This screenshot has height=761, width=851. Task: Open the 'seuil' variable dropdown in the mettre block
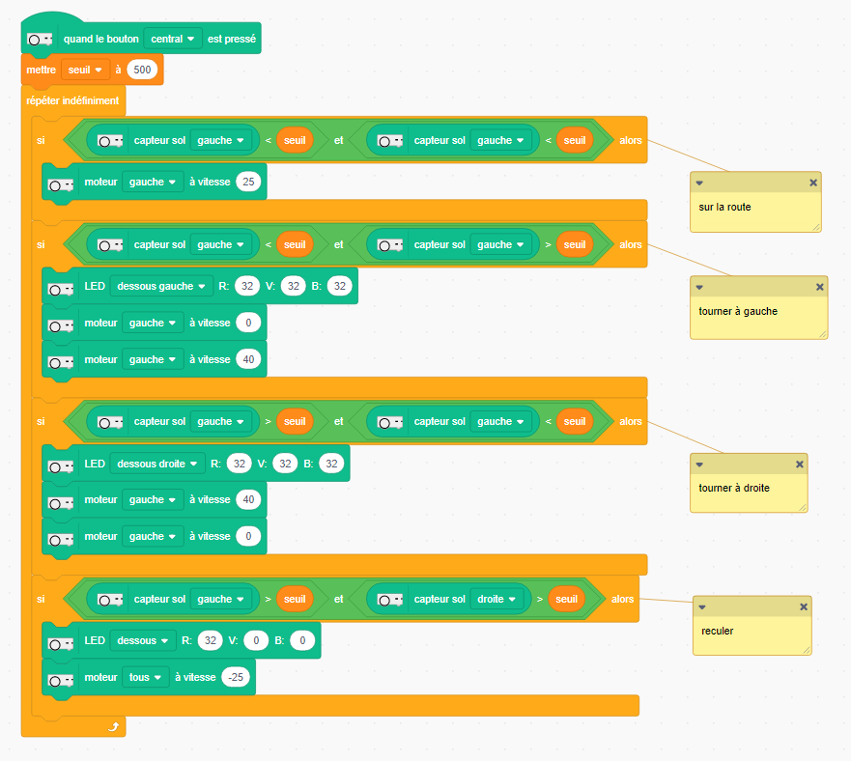[85, 70]
